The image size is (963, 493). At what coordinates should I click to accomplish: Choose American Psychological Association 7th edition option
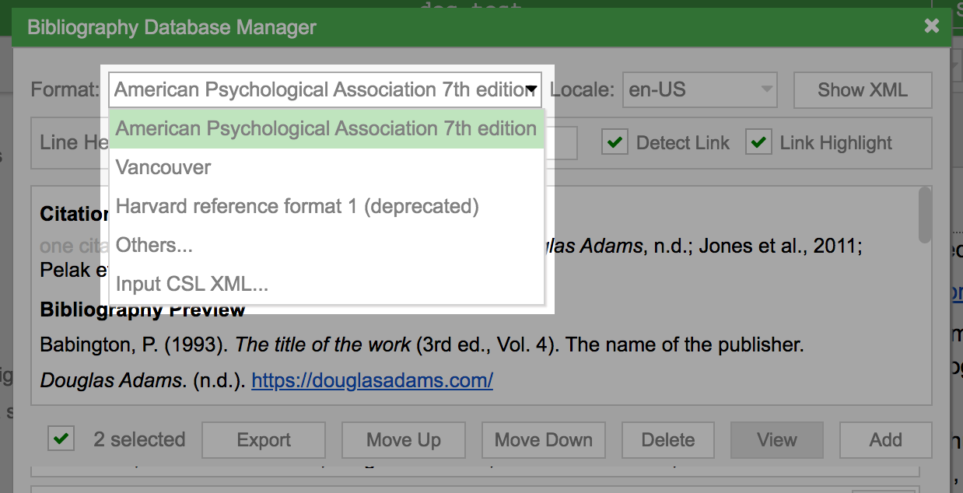(327, 128)
